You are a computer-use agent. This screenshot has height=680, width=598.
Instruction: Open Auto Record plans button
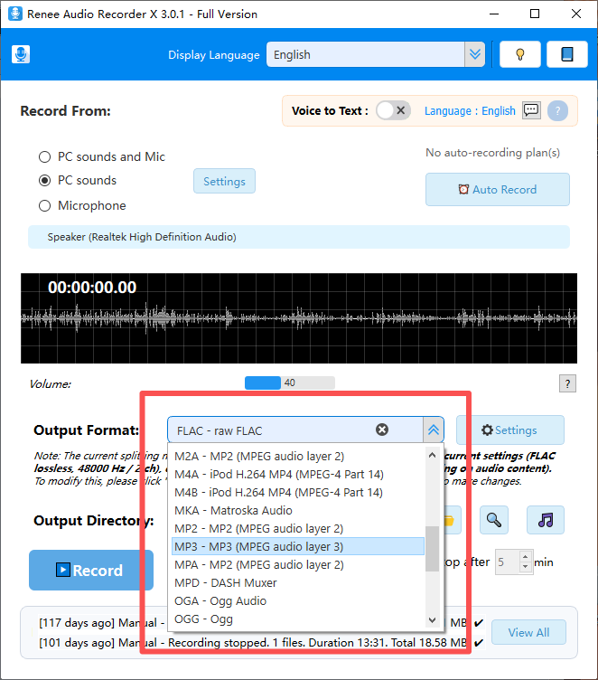point(498,190)
